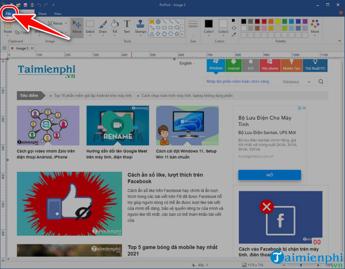Pick the Fill bucket tool

115,27
